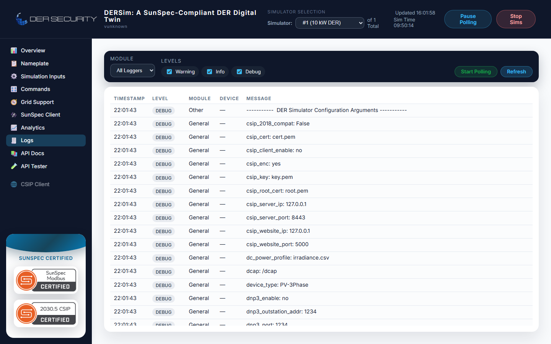Click message 'csip_2018_compat: False'
Screen dimensions: 551x344
pyautogui.click(x=278, y=123)
